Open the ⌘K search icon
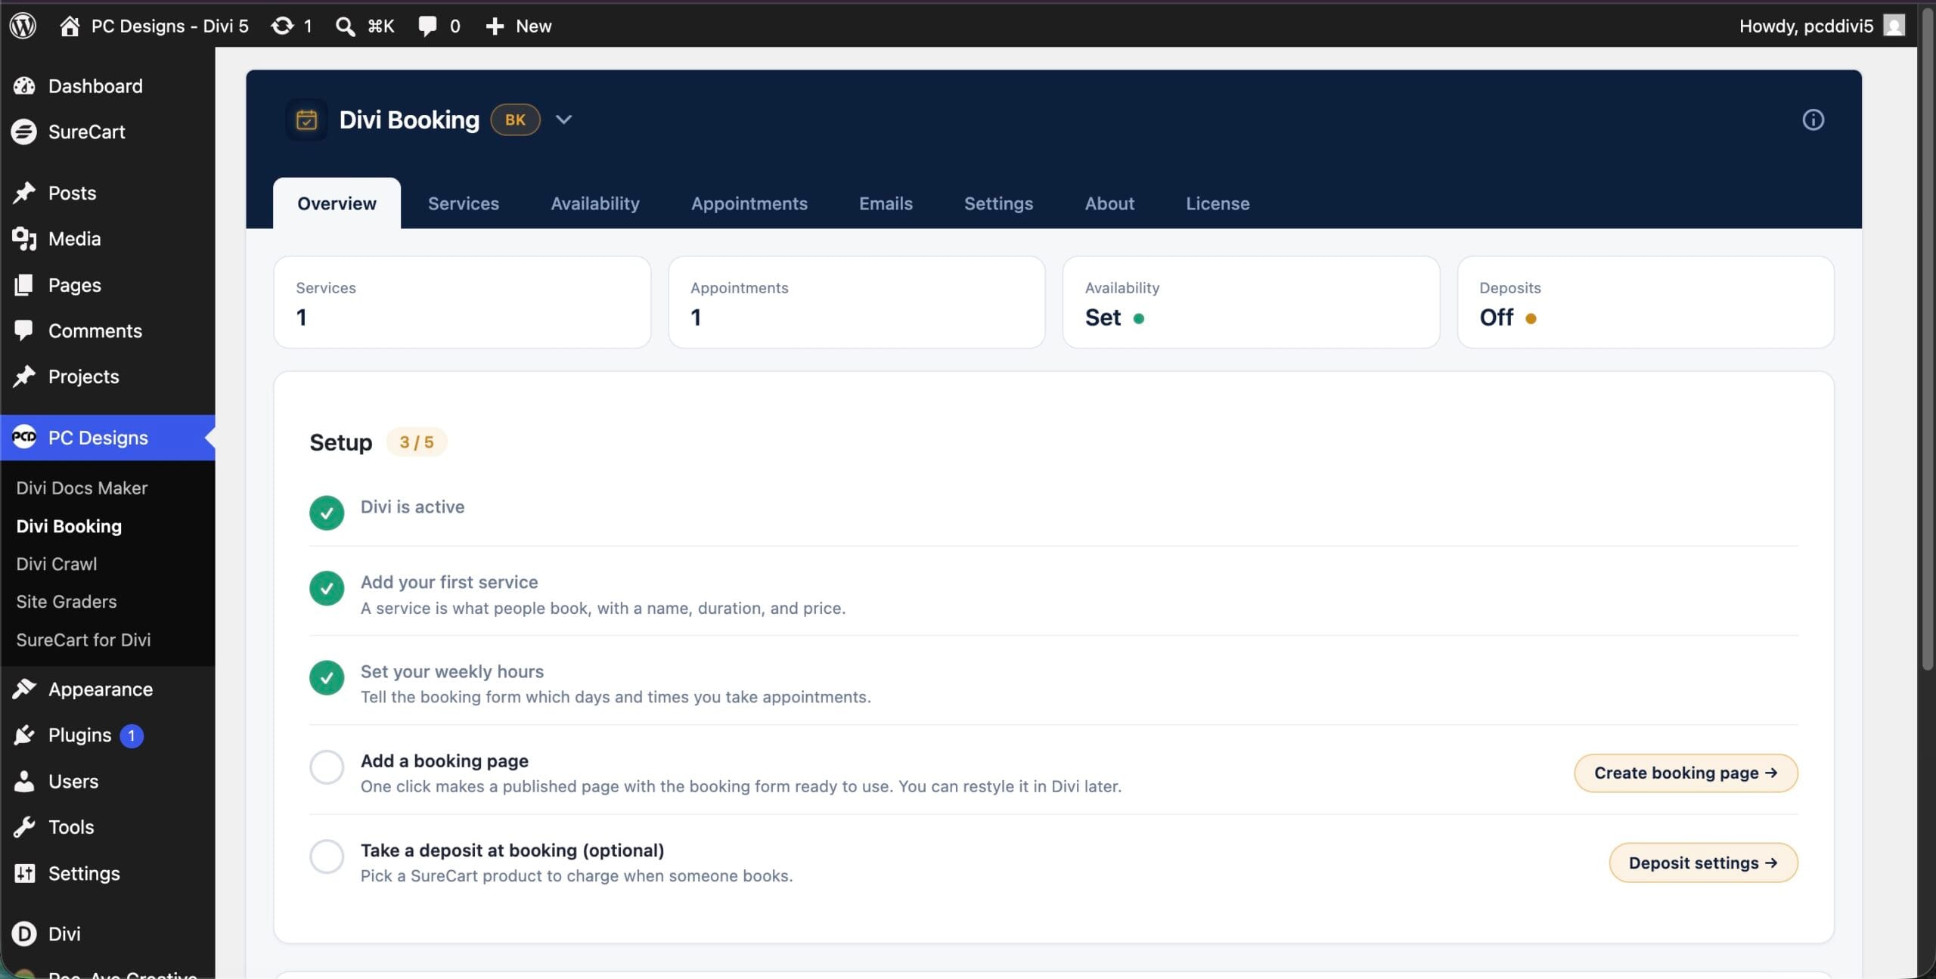This screenshot has width=1936, height=979. coord(346,26)
